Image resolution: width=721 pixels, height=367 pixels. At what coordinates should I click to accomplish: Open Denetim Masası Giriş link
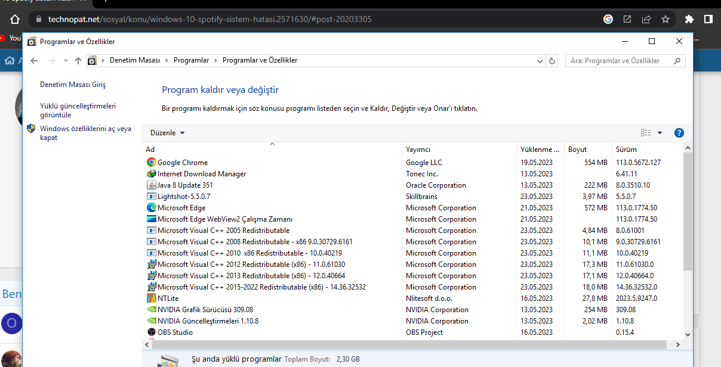click(73, 85)
